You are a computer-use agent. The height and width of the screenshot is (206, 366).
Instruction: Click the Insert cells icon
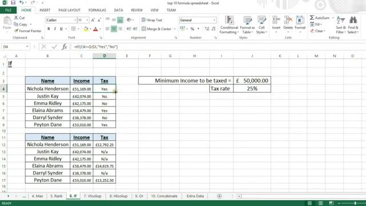click(x=276, y=21)
